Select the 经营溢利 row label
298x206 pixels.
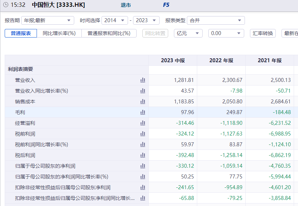tap(25, 123)
